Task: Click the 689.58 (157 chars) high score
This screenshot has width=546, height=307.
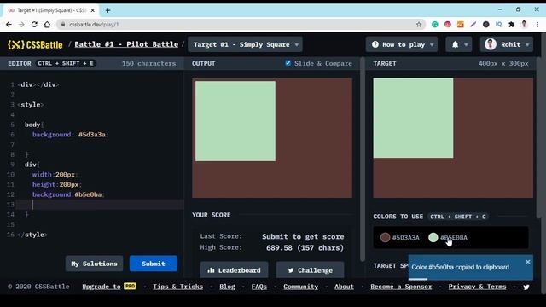Action: tap(305, 247)
